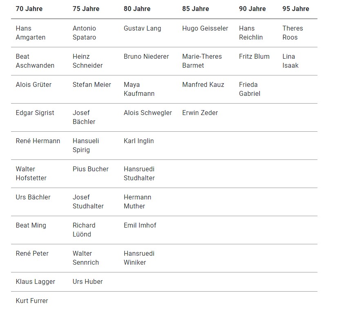Click the "90 Jahre" column header
This screenshot has width=344, height=312.
(x=252, y=9)
